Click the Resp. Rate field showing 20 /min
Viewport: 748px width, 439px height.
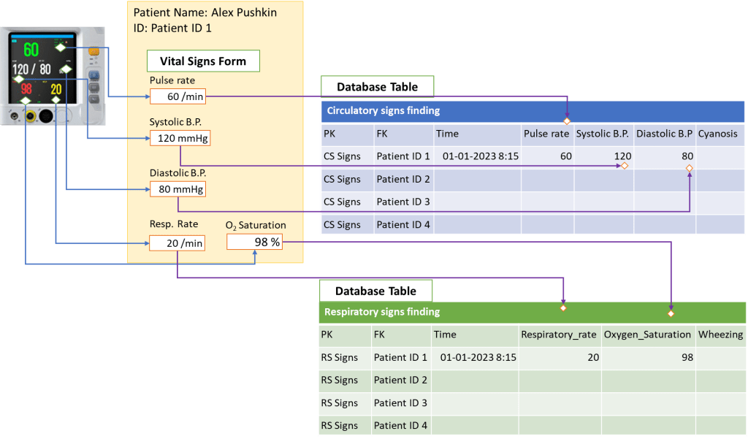tap(177, 243)
